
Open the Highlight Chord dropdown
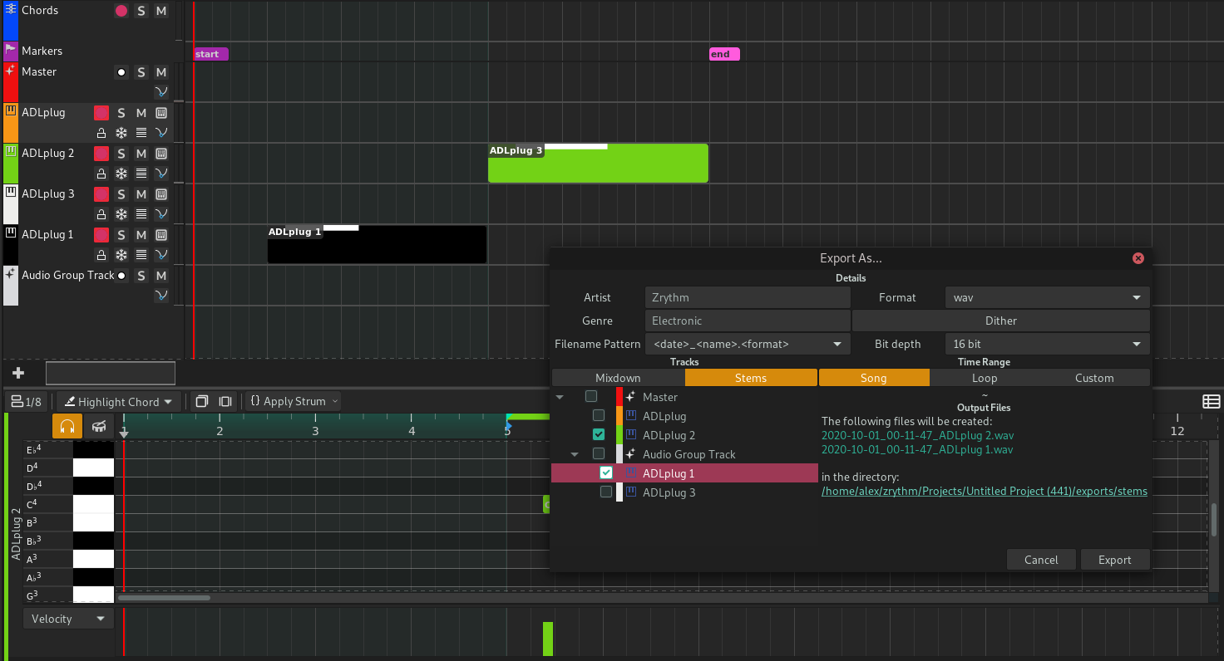pyautogui.click(x=119, y=402)
